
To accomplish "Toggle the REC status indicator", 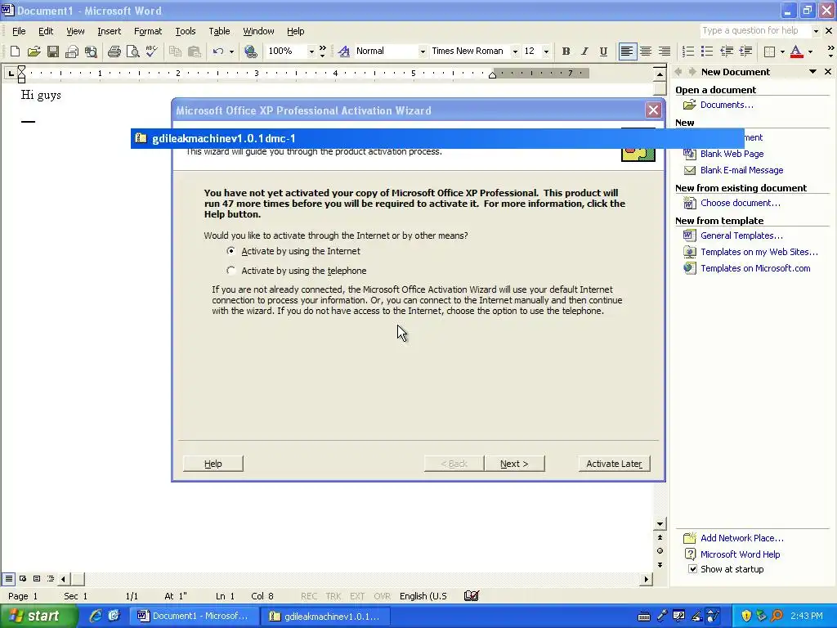I will (308, 596).
